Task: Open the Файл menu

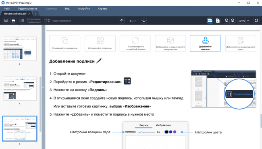Action: [x=7, y=8]
